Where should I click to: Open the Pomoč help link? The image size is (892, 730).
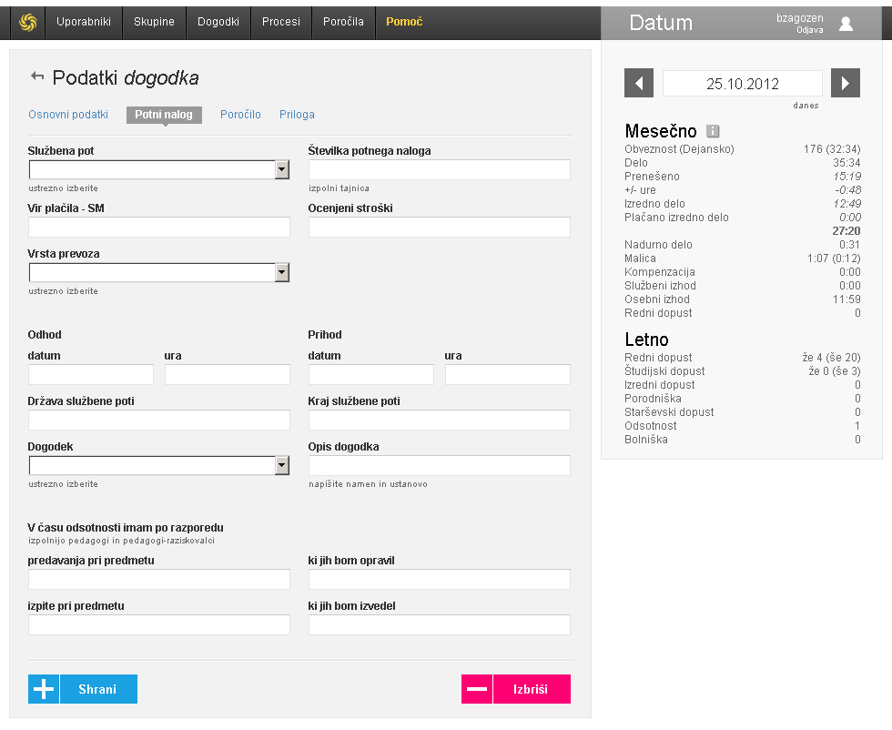404,22
